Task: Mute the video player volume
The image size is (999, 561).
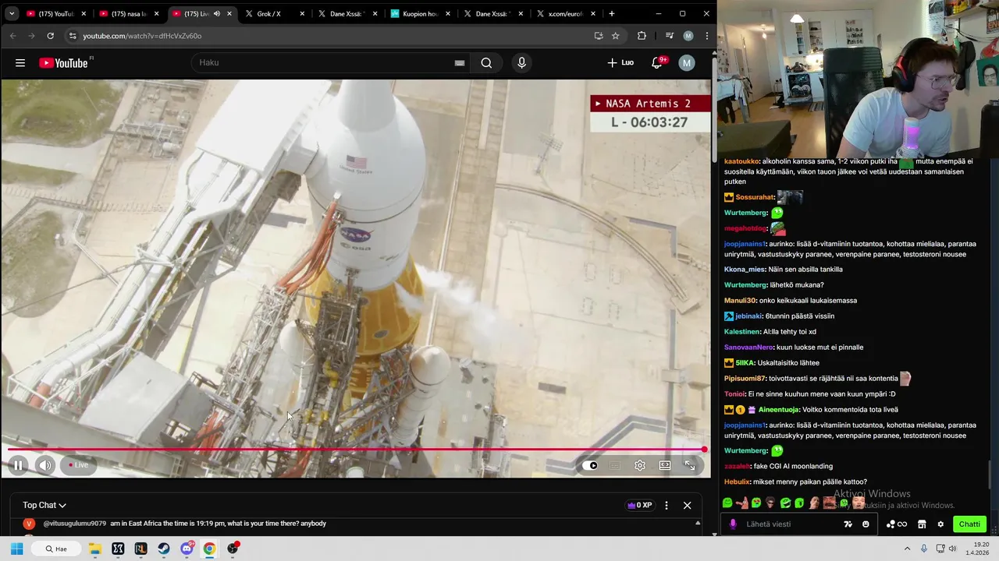Action: point(45,465)
